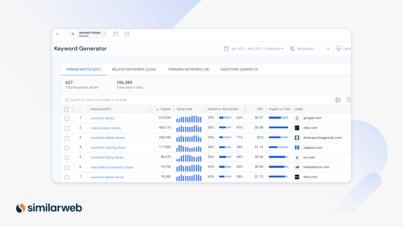The width and height of the screenshot is (403, 227).
Task: Open the external link icon in toolbar
Action: click(127, 34)
